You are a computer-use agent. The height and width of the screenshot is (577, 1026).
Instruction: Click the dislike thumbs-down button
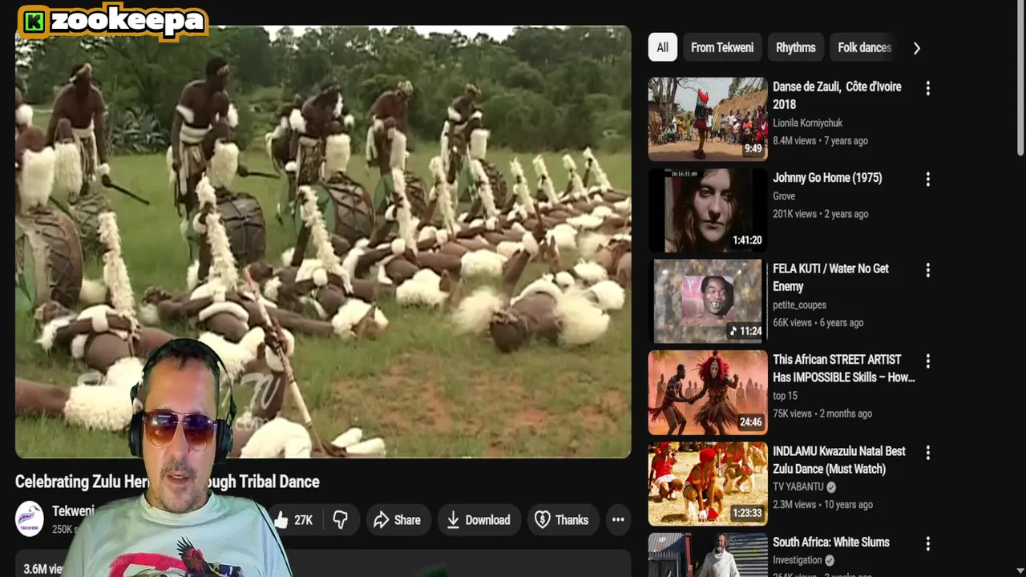tap(341, 520)
